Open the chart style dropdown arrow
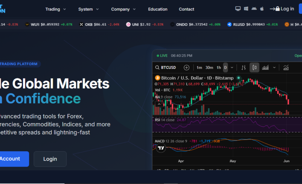The width and height of the screenshot is (302, 184). point(274,68)
